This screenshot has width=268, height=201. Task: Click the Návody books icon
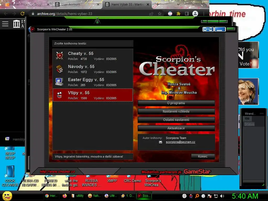59,69
